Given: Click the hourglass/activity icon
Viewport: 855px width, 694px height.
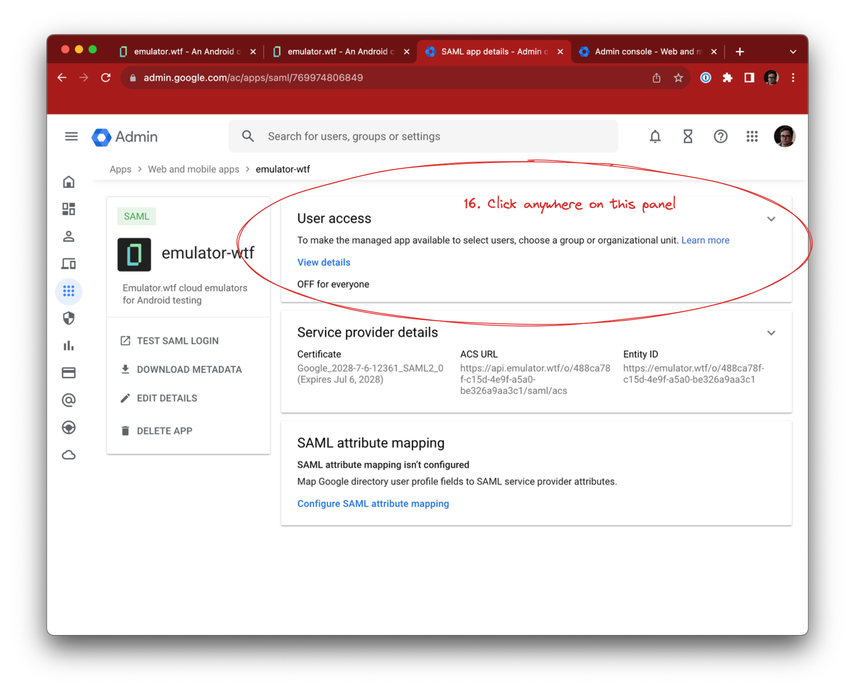Looking at the screenshot, I should click(x=686, y=137).
